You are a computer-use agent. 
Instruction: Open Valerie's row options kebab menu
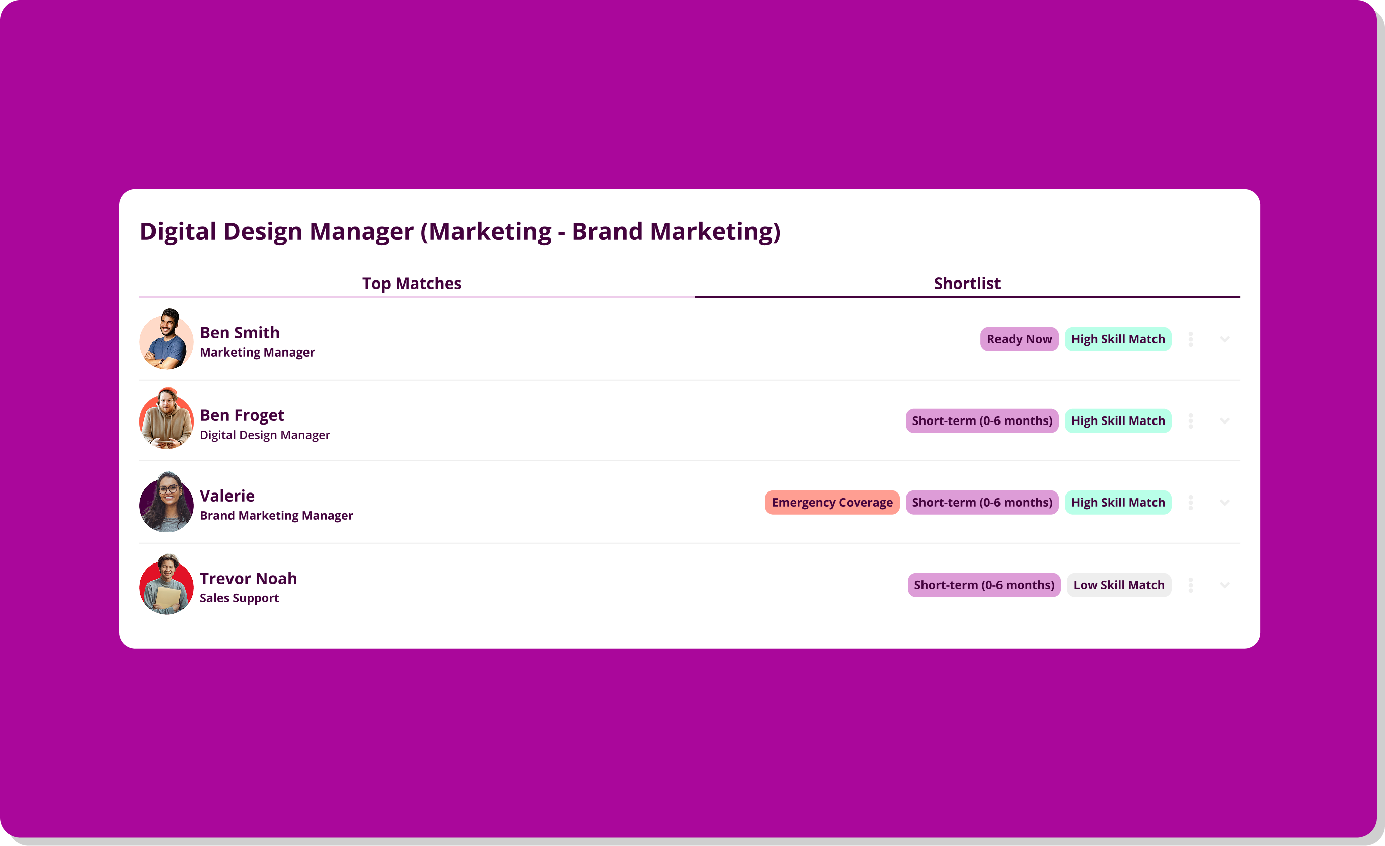1191,503
